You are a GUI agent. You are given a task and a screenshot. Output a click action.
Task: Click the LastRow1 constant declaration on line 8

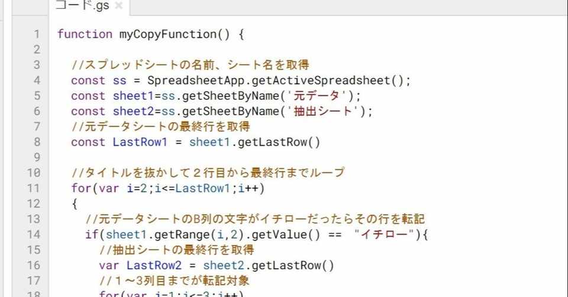tap(140, 142)
